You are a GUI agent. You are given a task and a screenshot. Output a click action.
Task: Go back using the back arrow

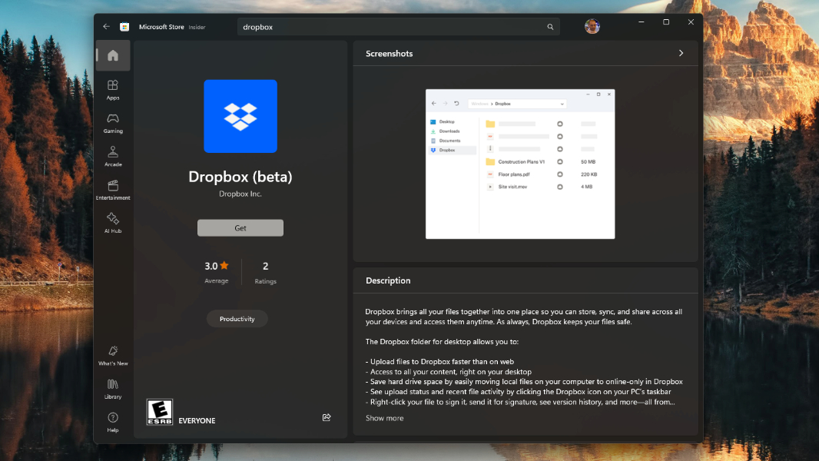[x=106, y=25]
